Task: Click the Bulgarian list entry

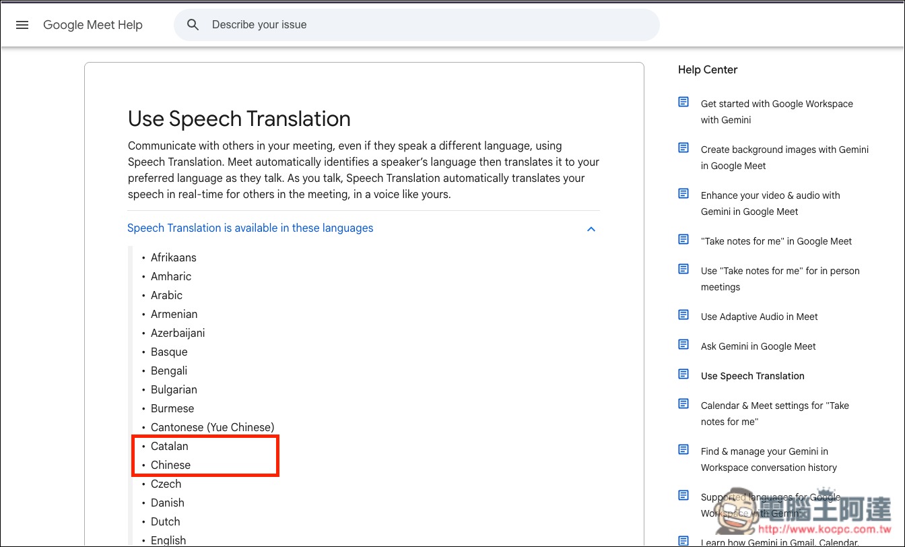Action: (174, 389)
